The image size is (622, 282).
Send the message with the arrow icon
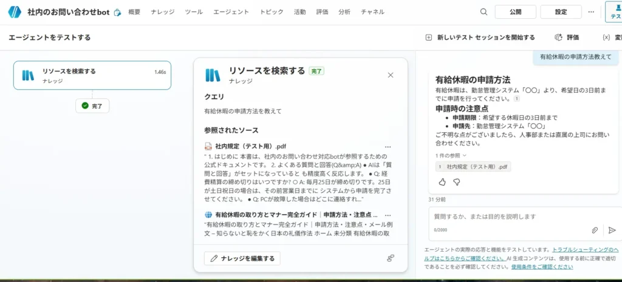tap(612, 230)
